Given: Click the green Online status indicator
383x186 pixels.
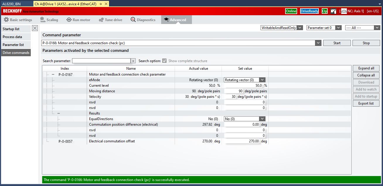Looking at the screenshot, I should tap(291, 11).
